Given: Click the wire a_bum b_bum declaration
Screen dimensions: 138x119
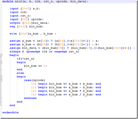Looking at the screenshot, I should tap(33, 34).
